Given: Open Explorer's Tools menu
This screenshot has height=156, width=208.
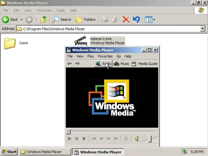Looking at the screenshot, I should (61, 10).
